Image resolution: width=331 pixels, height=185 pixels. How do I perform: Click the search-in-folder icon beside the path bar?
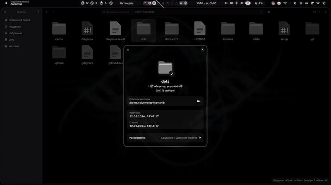point(269,12)
